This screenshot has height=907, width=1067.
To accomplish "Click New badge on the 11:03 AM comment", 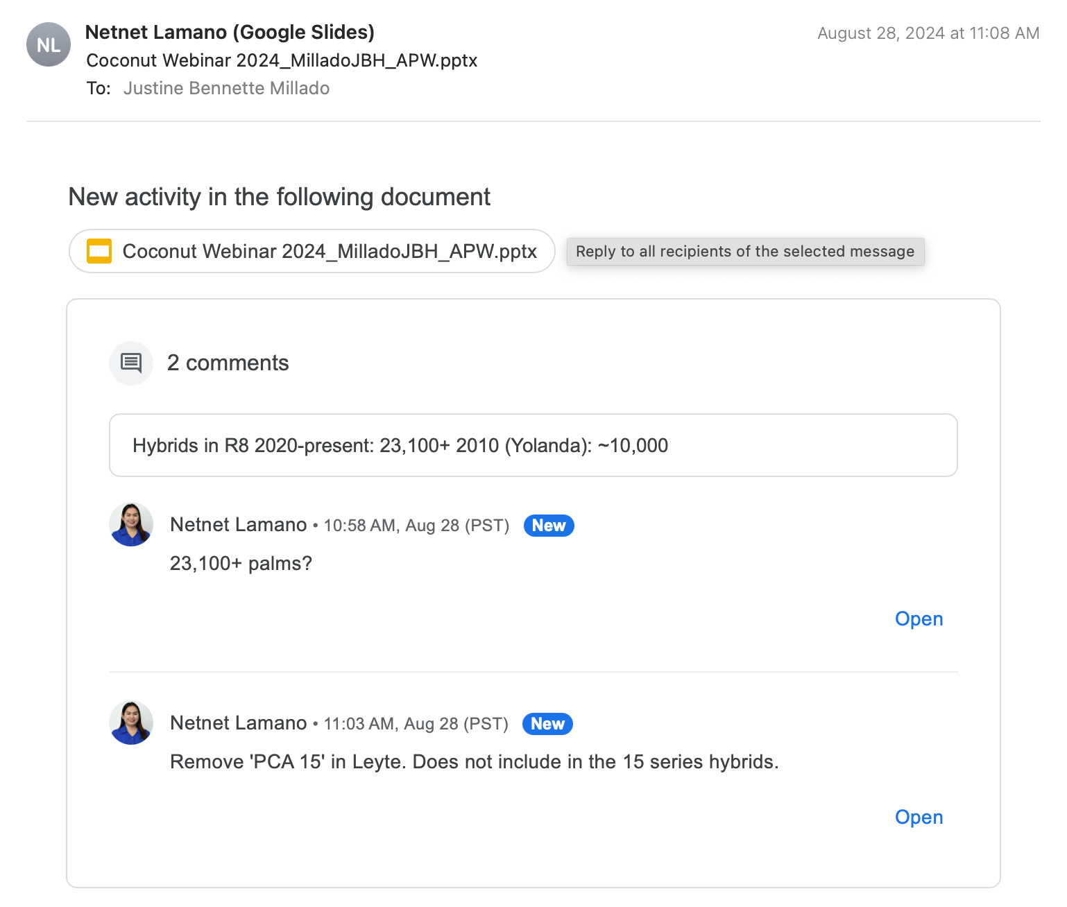I will click(x=547, y=724).
